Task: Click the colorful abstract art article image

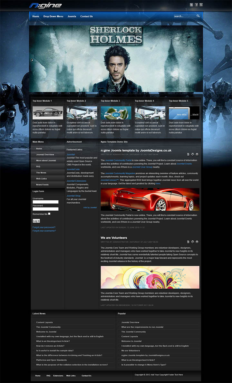Action: [x=150, y=277]
